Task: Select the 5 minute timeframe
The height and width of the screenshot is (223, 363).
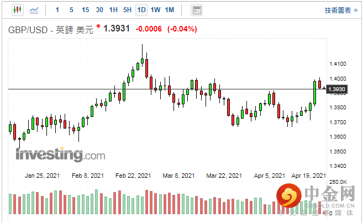Action: (71, 10)
